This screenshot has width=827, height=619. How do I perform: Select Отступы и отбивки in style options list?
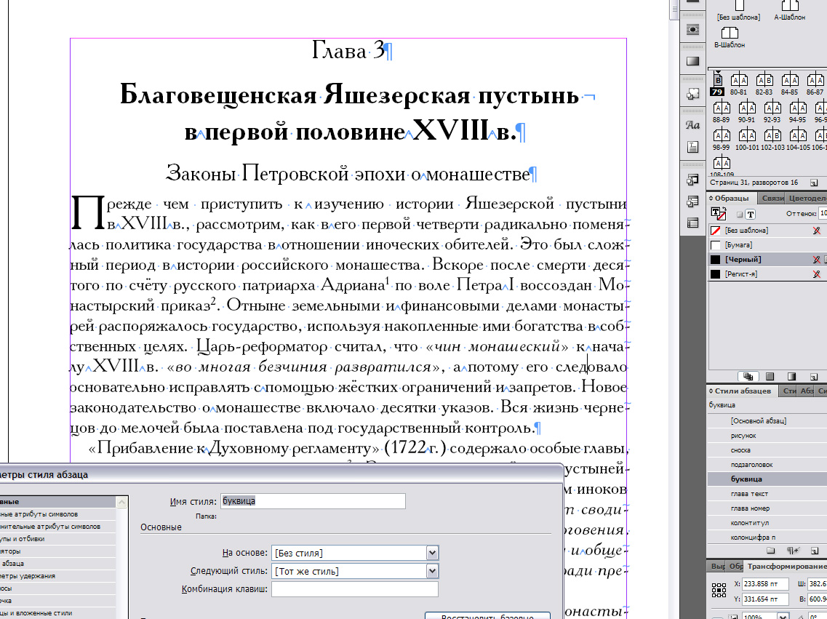[57, 539]
